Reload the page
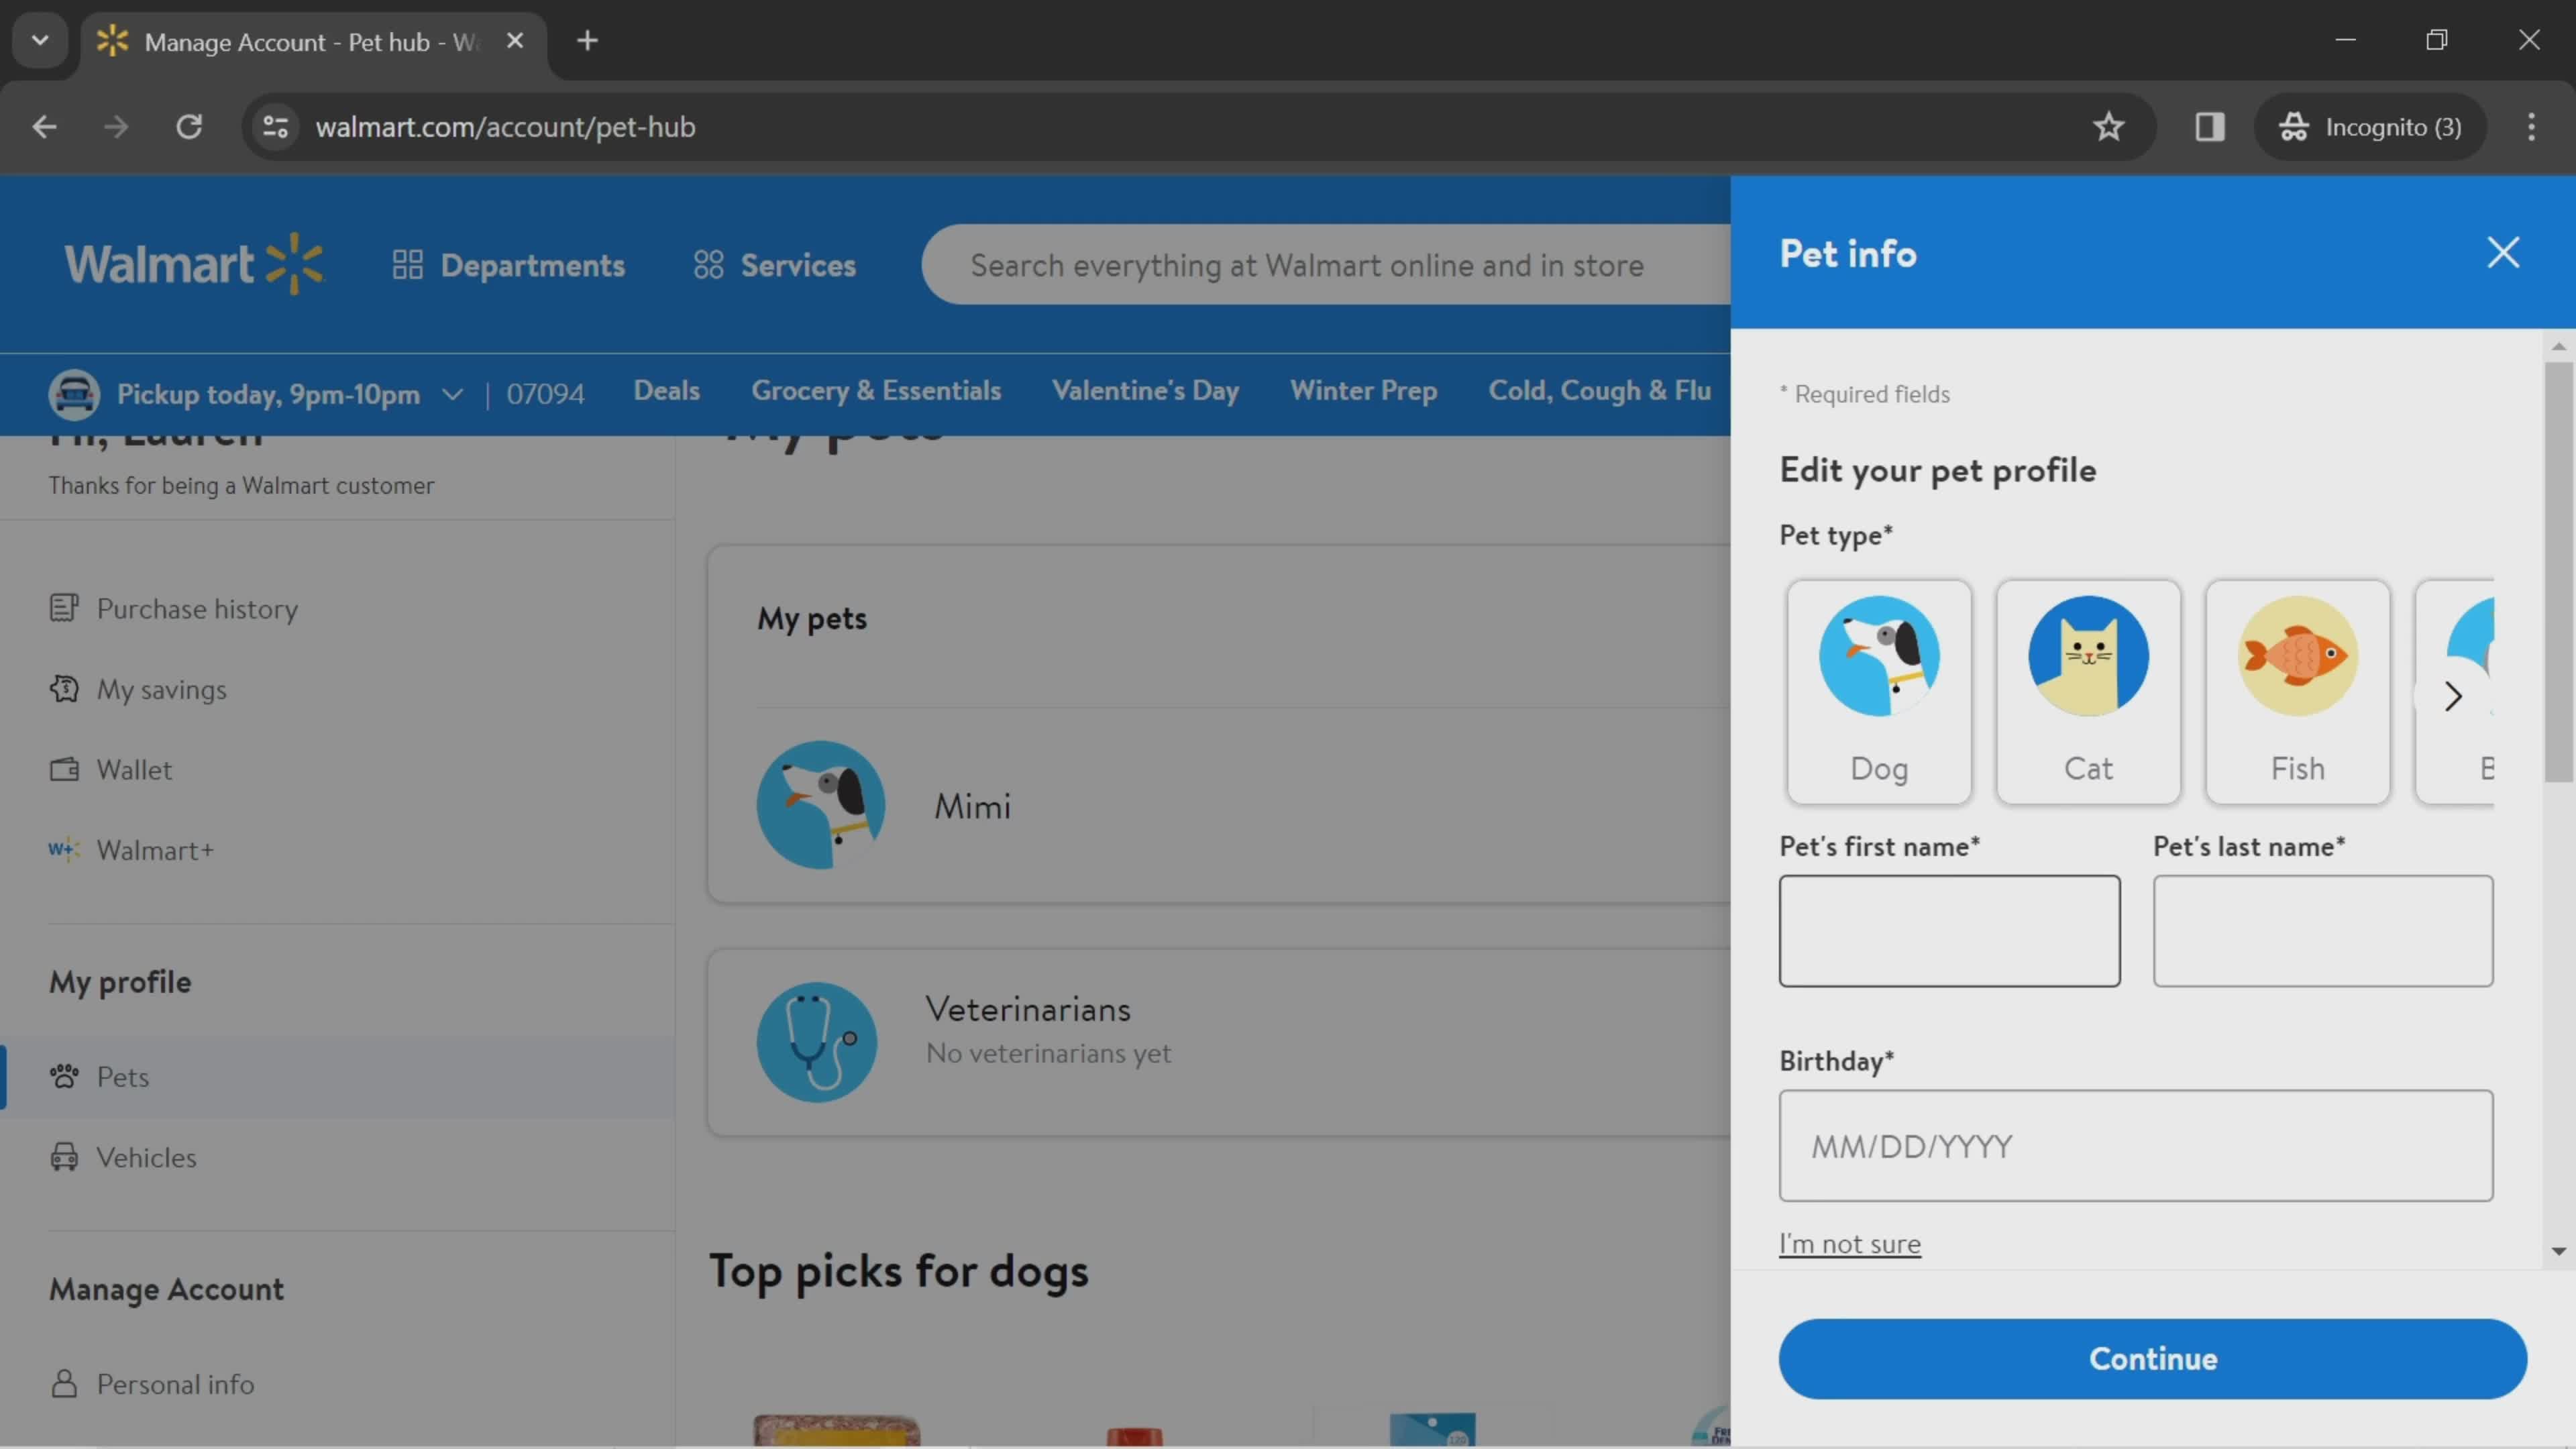 point(189,127)
